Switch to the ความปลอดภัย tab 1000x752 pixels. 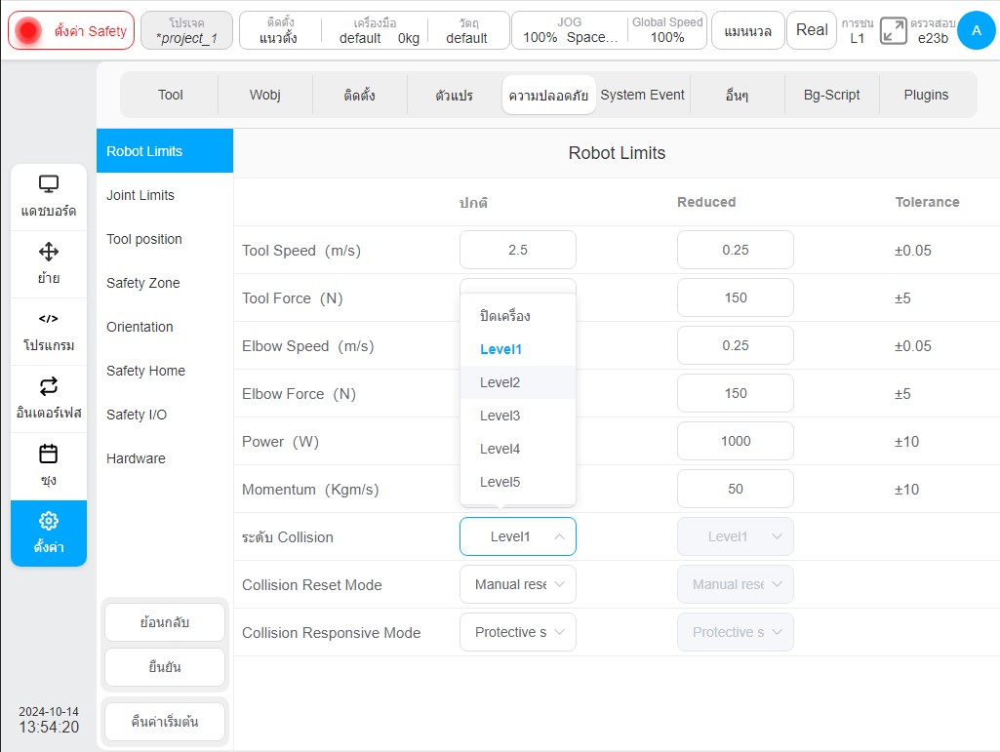coord(548,95)
